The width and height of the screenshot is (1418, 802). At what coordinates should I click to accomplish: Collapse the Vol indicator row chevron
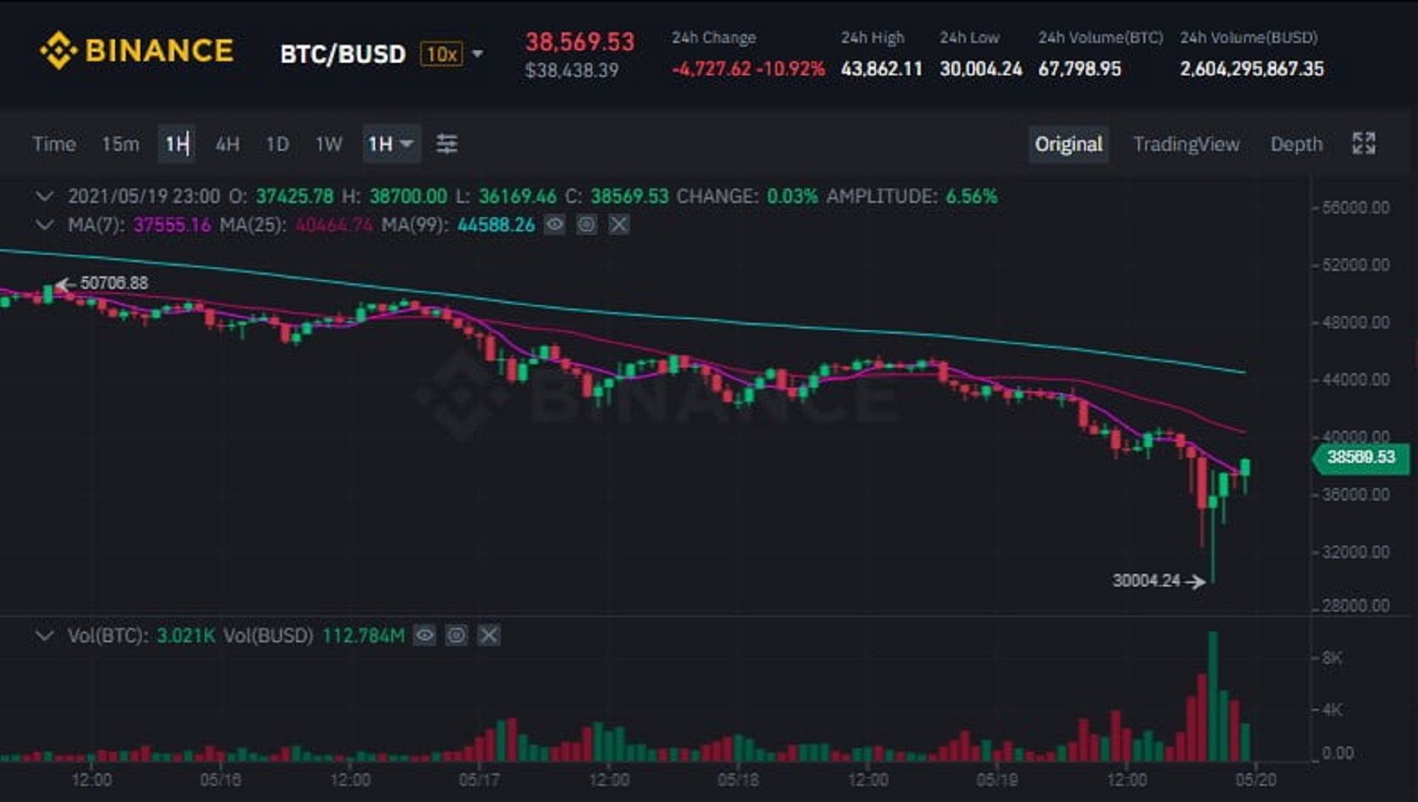click(44, 636)
